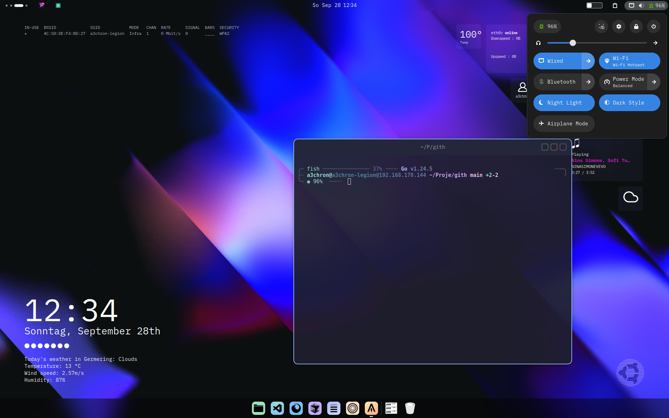The height and width of the screenshot is (418, 669).
Task: Open clipboard indicator in top bar
Action: click(x=615, y=5)
